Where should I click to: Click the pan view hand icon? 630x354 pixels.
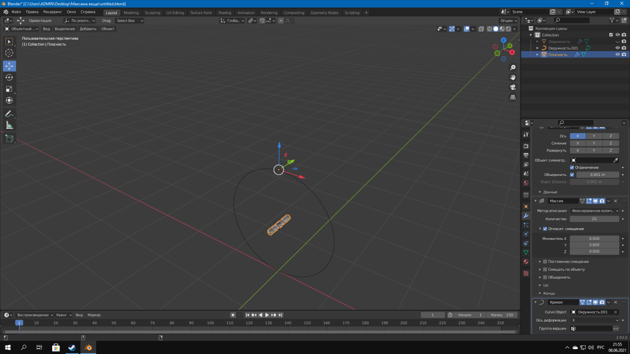point(513,77)
